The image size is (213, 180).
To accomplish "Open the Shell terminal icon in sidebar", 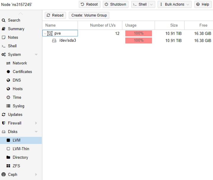I will (4, 46).
